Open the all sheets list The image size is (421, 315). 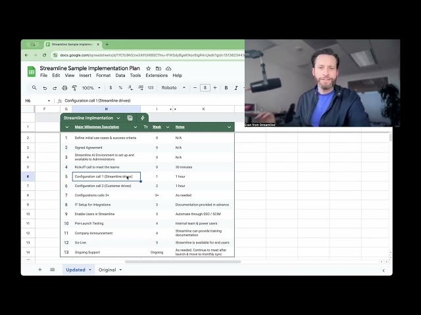coord(53,270)
